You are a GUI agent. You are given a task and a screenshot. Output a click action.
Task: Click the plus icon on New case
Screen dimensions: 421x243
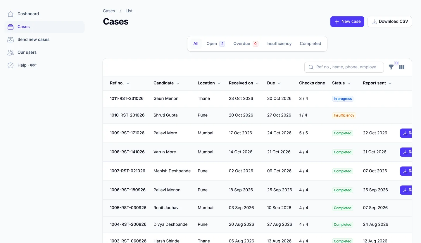(337, 22)
